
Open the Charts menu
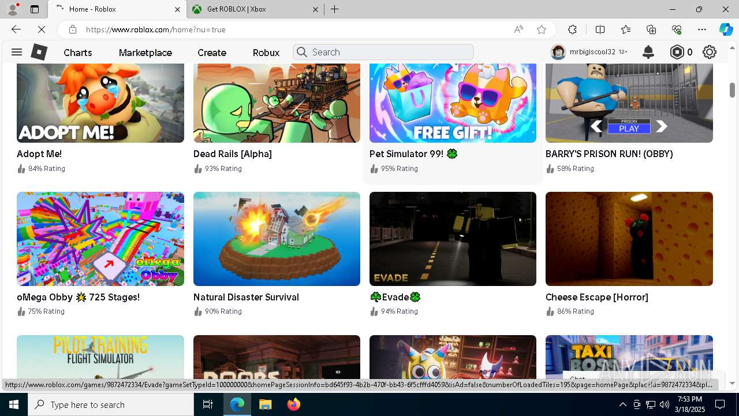[x=78, y=53]
